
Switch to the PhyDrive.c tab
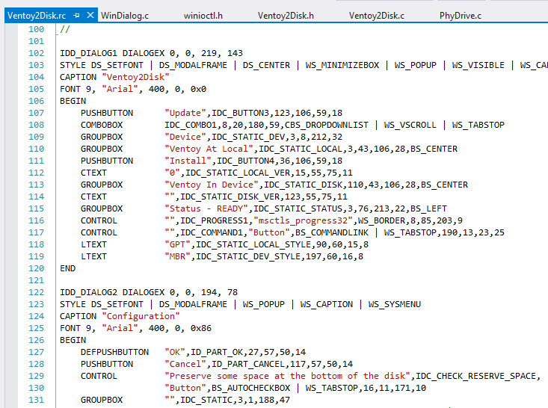461,16
